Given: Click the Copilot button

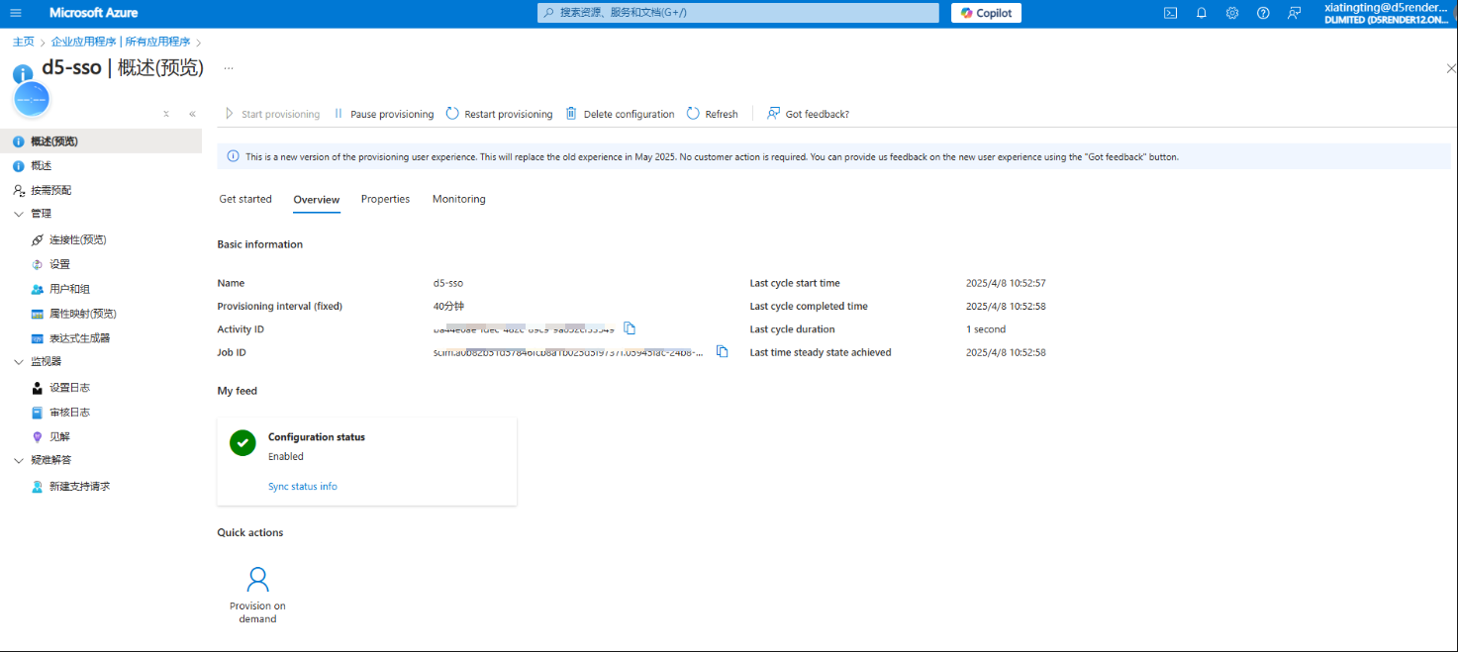Looking at the screenshot, I should point(986,13).
